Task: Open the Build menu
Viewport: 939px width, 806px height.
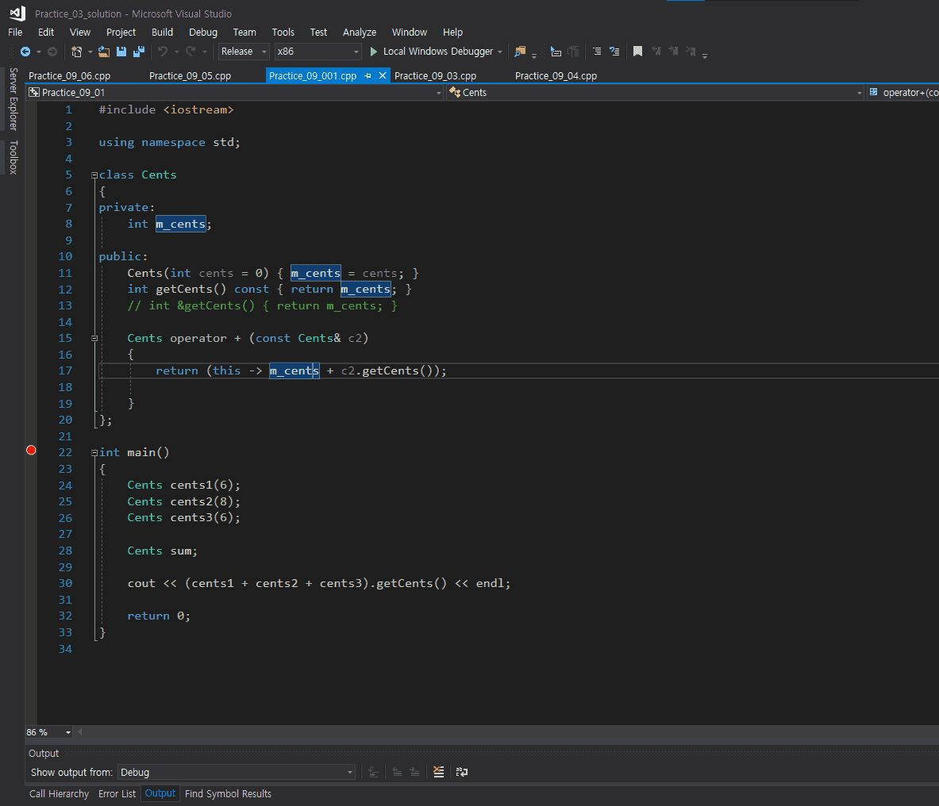Action: [162, 33]
